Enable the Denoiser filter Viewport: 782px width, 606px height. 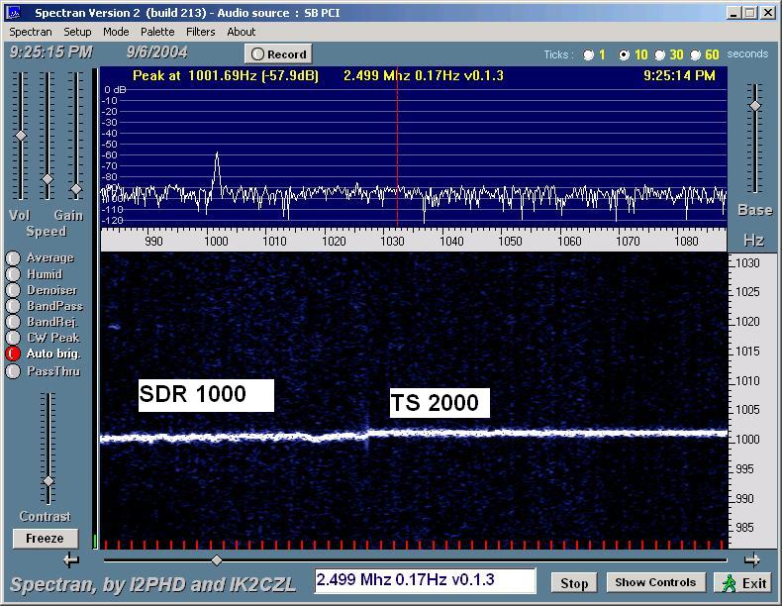(14, 290)
